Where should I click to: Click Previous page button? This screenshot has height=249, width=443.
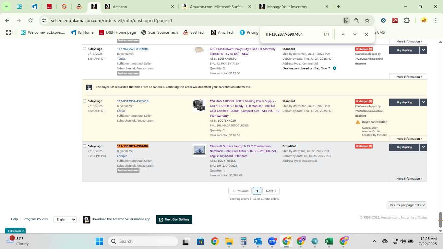(240, 191)
